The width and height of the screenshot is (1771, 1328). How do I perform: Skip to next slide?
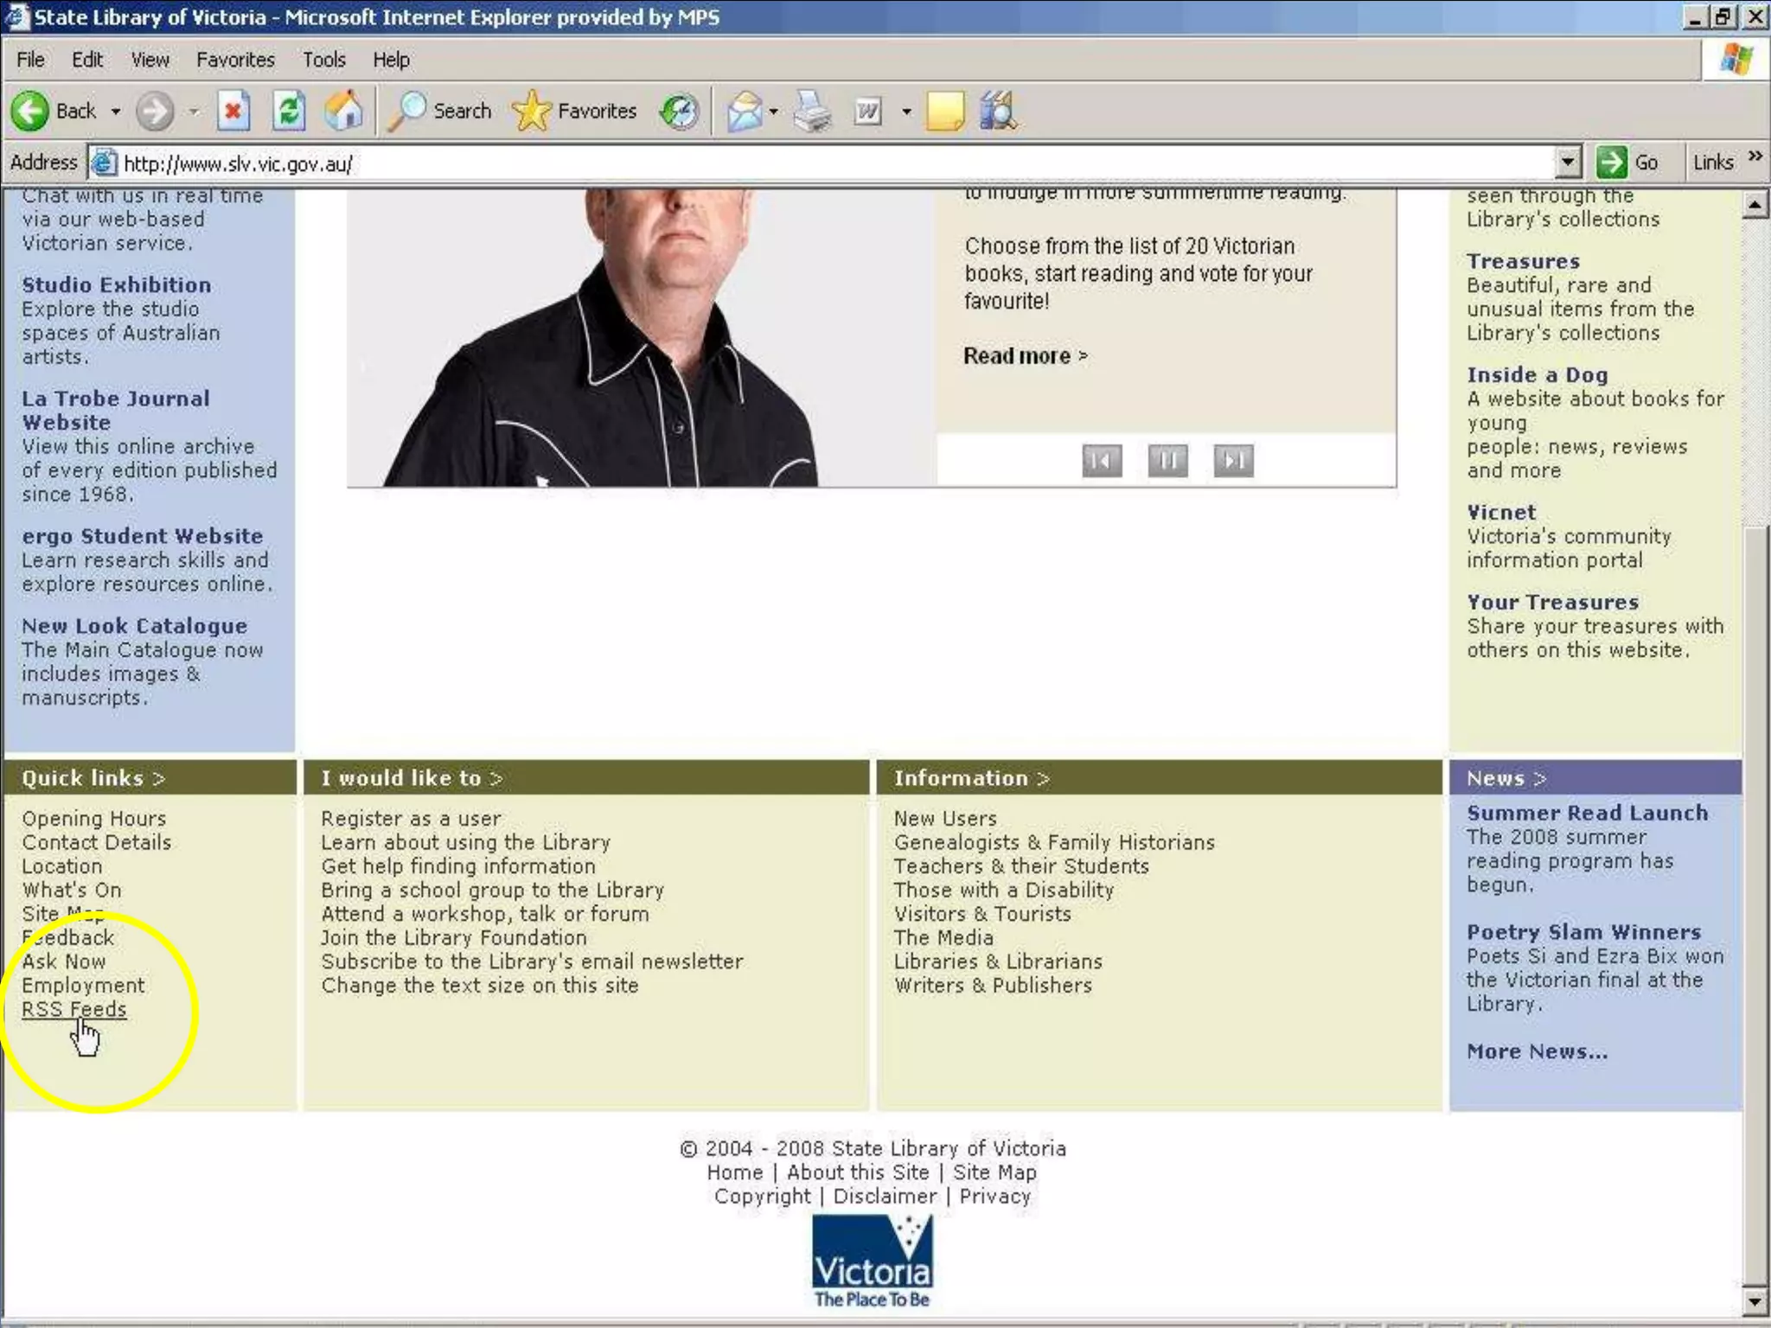1233,460
